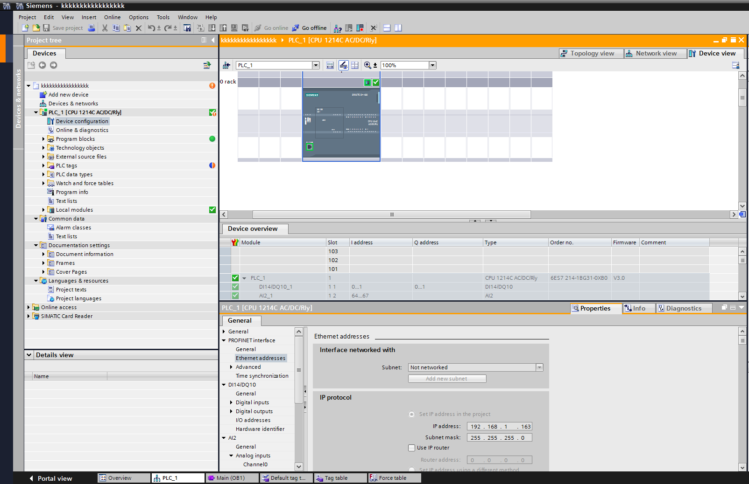Open the Diagnostics tab
This screenshot has height=484, width=749.
(684, 308)
